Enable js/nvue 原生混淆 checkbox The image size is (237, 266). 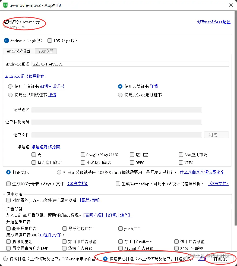[8, 200]
